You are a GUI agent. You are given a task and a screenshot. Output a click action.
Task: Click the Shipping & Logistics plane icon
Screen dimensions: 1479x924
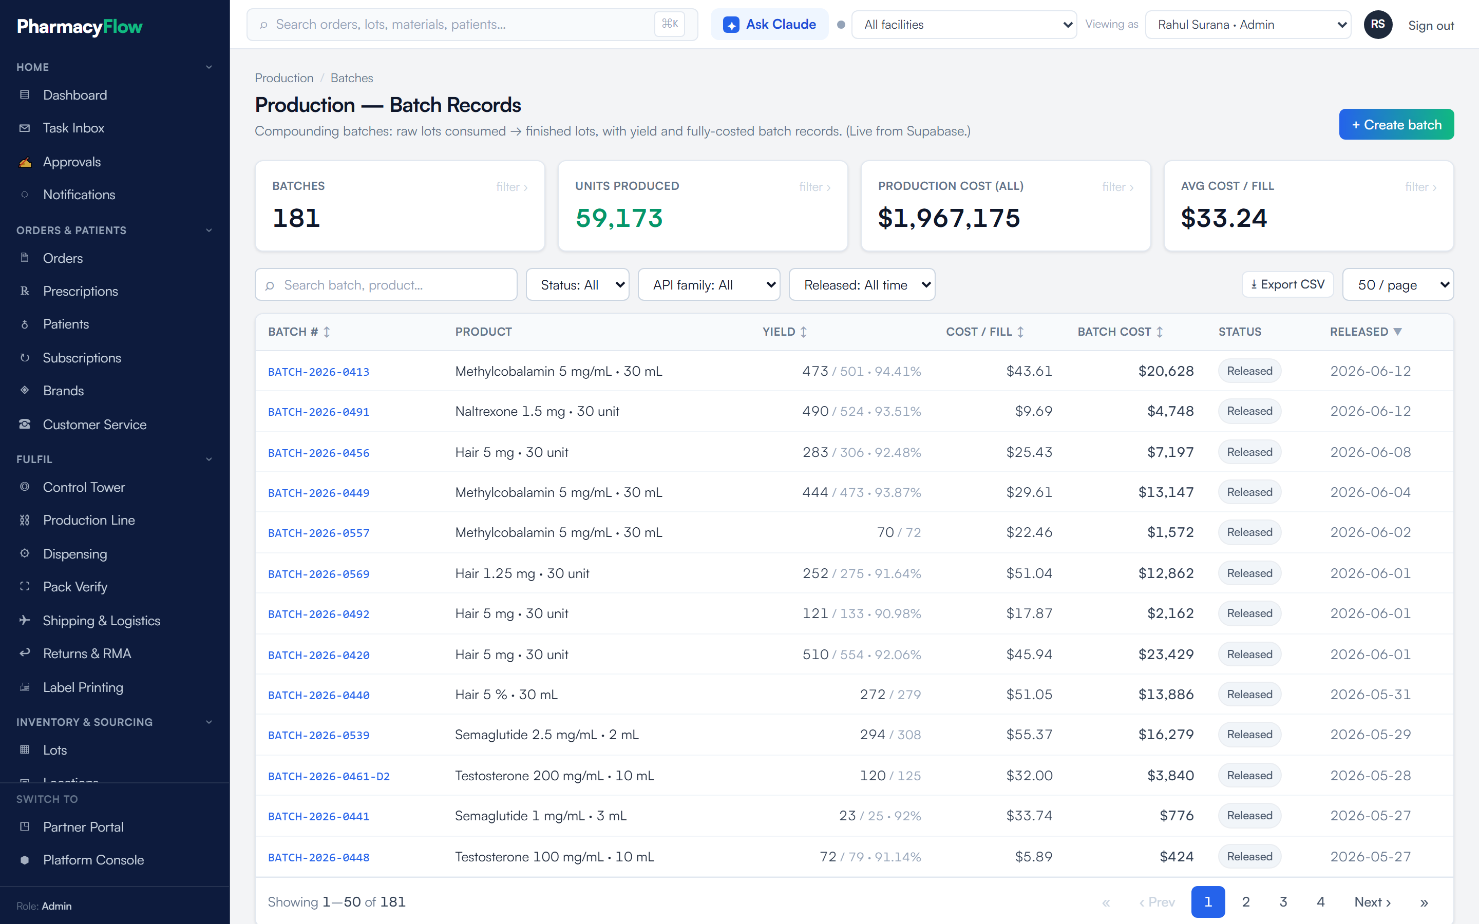click(25, 620)
